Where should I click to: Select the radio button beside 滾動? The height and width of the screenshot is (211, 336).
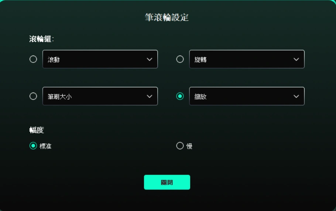click(x=33, y=59)
